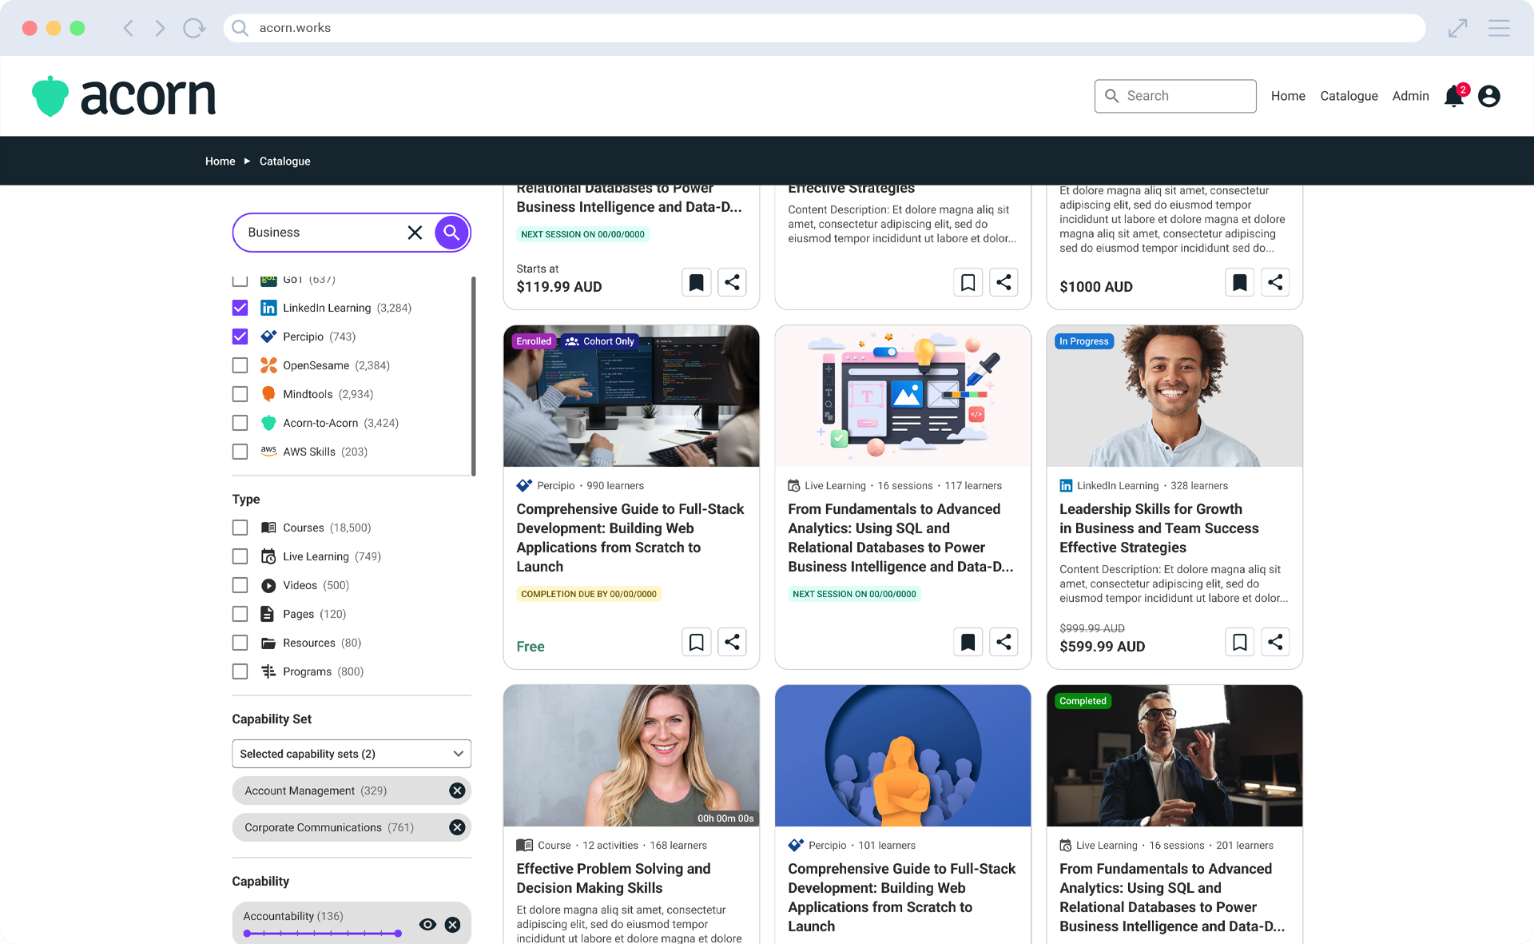Click the Home breadcrumb link

(220, 161)
